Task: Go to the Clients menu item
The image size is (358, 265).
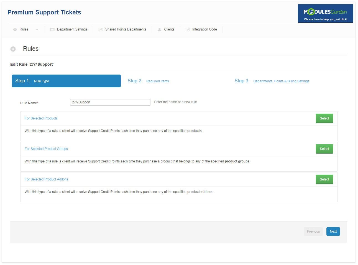Action: point(169,29)
